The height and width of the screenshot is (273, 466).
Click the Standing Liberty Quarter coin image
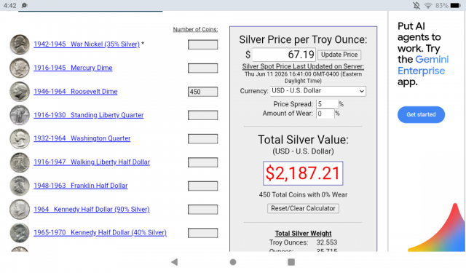(20, 115)
